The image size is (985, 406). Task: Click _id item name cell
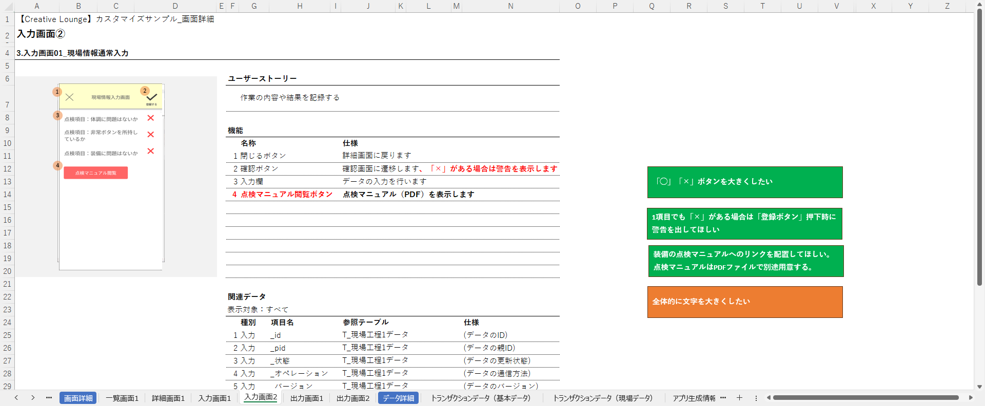click(x=275, y=335)
